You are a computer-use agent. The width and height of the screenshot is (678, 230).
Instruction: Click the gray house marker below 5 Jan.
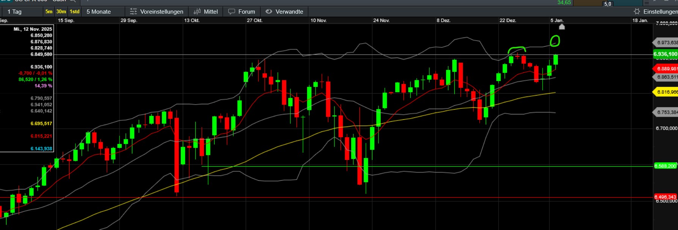pyautogui.click(x=562, y=27)
